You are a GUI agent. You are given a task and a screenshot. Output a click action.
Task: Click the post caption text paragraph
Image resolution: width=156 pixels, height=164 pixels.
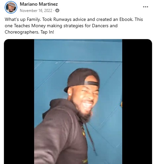tap(74, 26)
